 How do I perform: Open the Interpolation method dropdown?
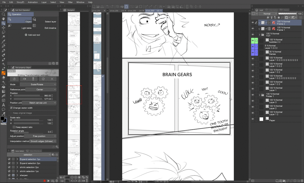(43, 141)
